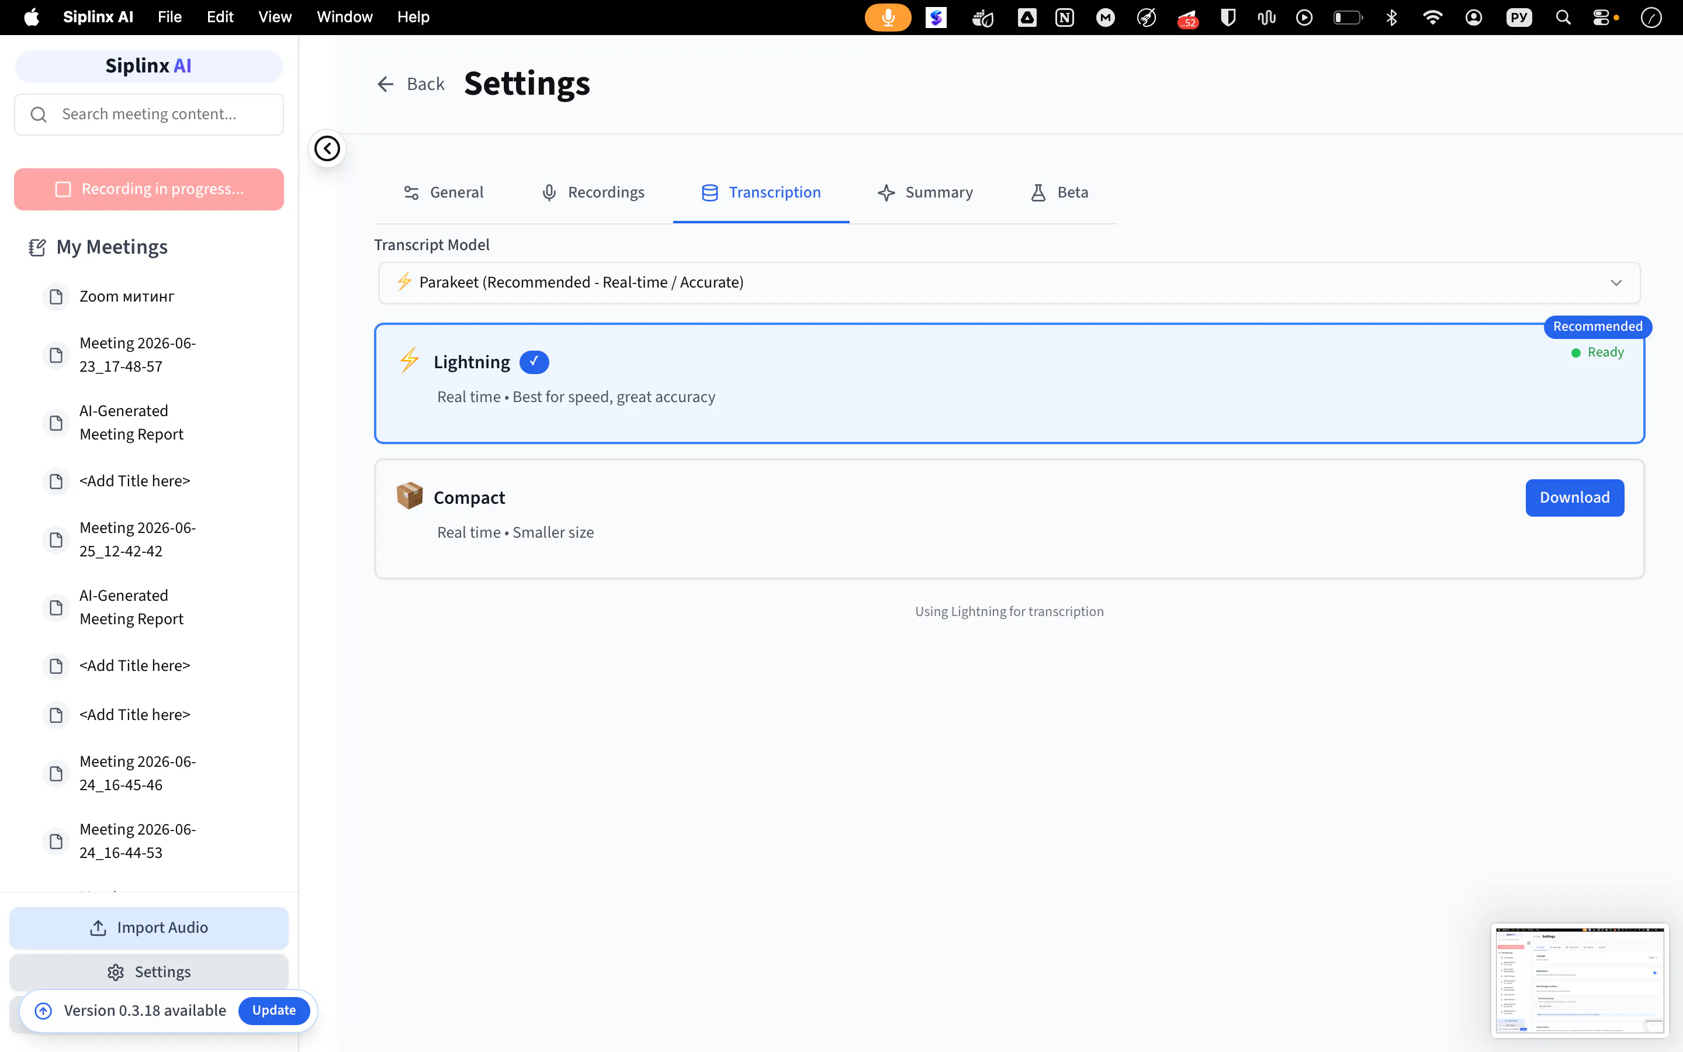Click the Bluetooth status icon

(1391, 18)
